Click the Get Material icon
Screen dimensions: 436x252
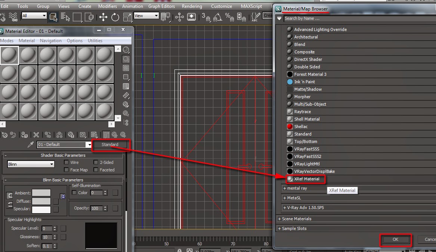(x=5, y=135)
